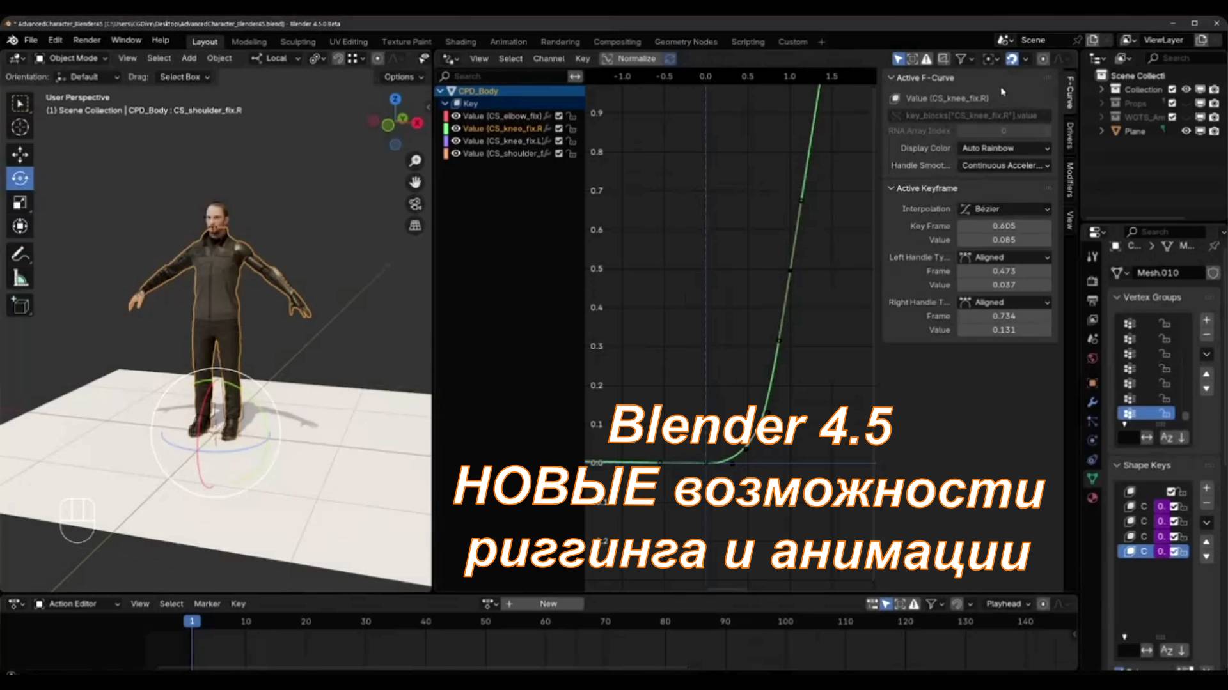1228x690 pixels.
Task: Open the Render menu
Action: 86,40
